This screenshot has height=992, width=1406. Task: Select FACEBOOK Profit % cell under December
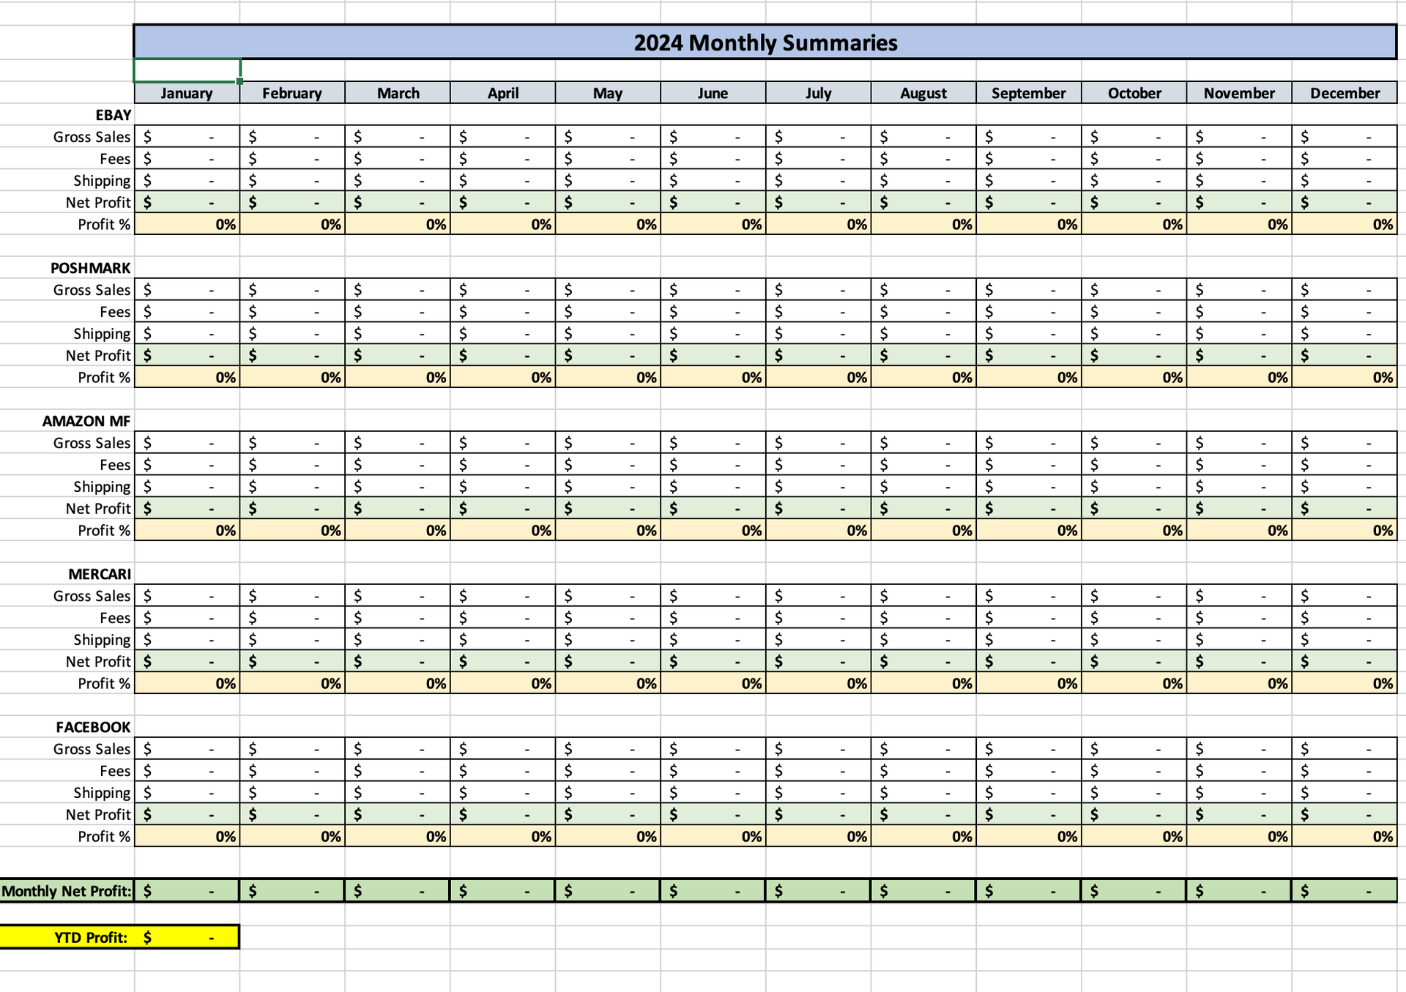click(x=1345, y=835)
